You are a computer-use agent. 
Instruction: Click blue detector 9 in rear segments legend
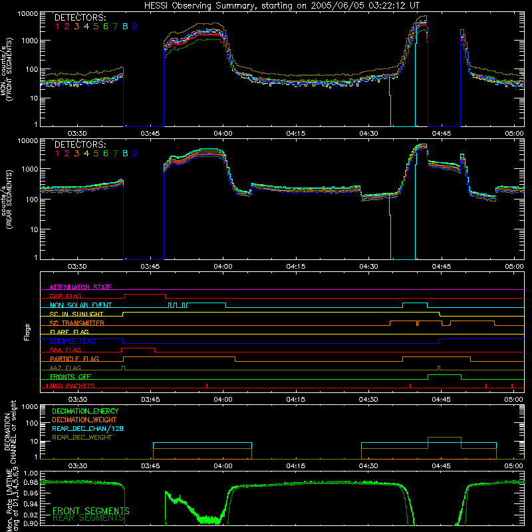[x=135, y=154]
